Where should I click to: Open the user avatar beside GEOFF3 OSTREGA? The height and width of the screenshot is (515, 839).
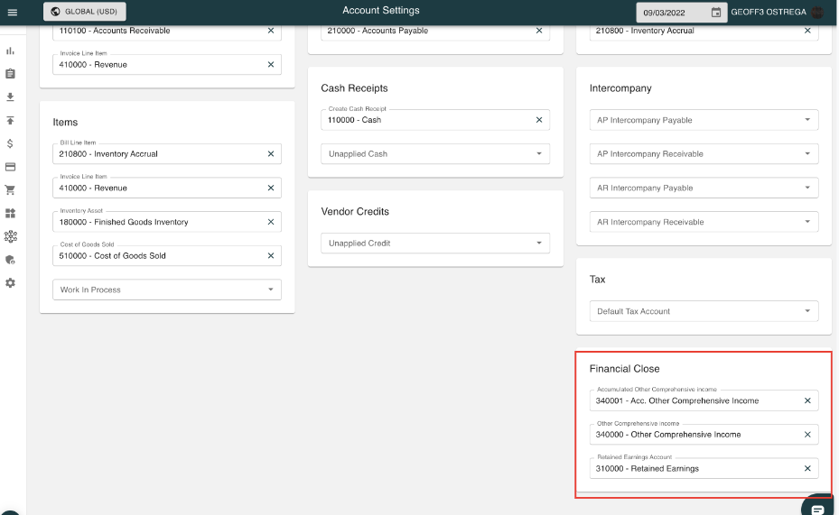tap(817, 13)
